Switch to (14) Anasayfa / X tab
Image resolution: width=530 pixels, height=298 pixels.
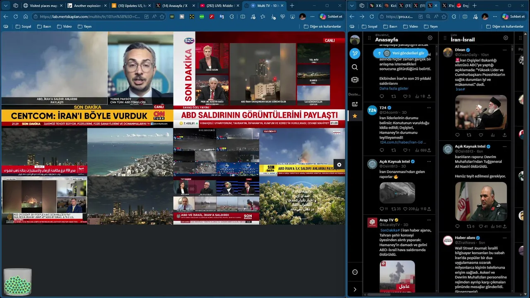coord(176,5)
